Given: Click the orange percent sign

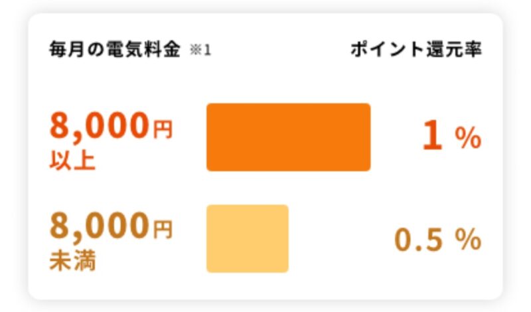Looking at the screenshot, I should [468, 138].
